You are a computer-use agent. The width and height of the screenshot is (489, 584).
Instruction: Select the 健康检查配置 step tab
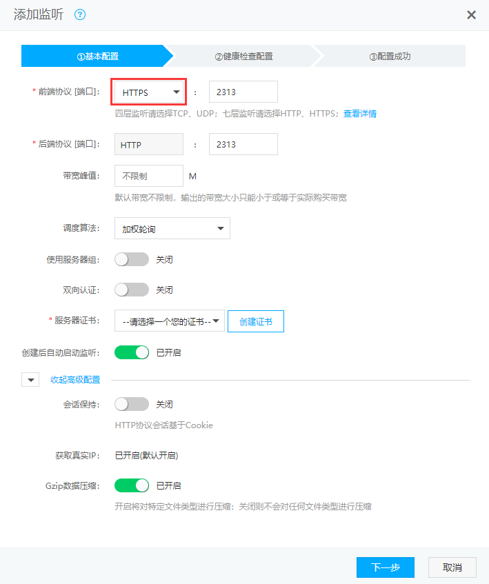coord(248,57)
